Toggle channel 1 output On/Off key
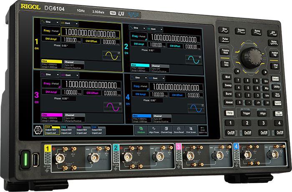The width and height of the screenshot is (292, 192). [x=229, y=132]
